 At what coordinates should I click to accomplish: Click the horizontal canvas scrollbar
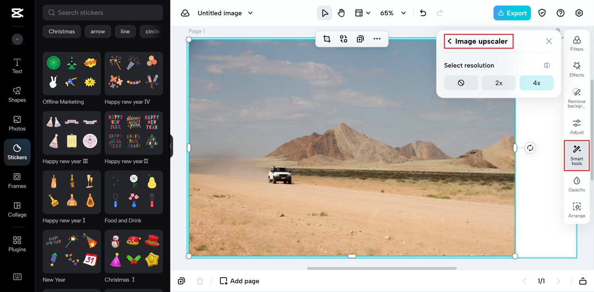[382, 268]
